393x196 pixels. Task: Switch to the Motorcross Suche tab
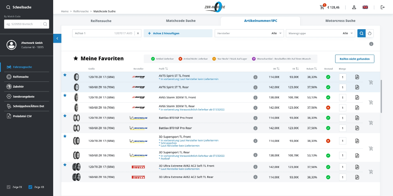tap(340, 21)
